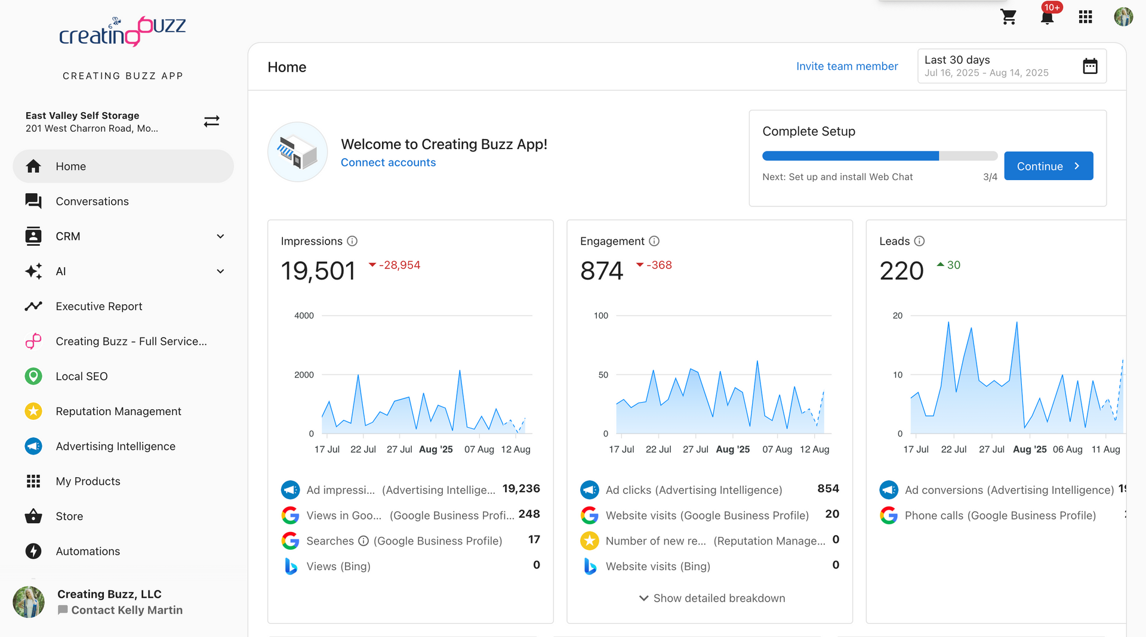Open Reputation Management in the sidebar
Viewport: 1146px width, 637px height.
pyautogui.click(x=118, y=412)
